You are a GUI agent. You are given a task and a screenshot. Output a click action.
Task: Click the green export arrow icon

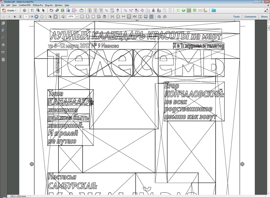click(x=82, y=10)
